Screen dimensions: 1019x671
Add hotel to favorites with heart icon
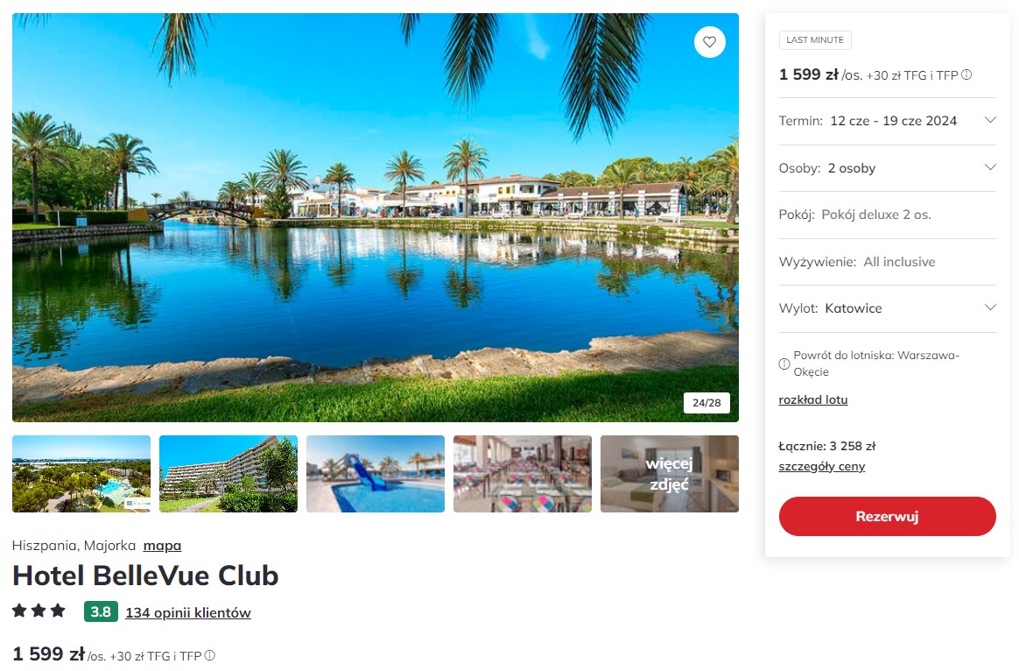pos(709,42)
